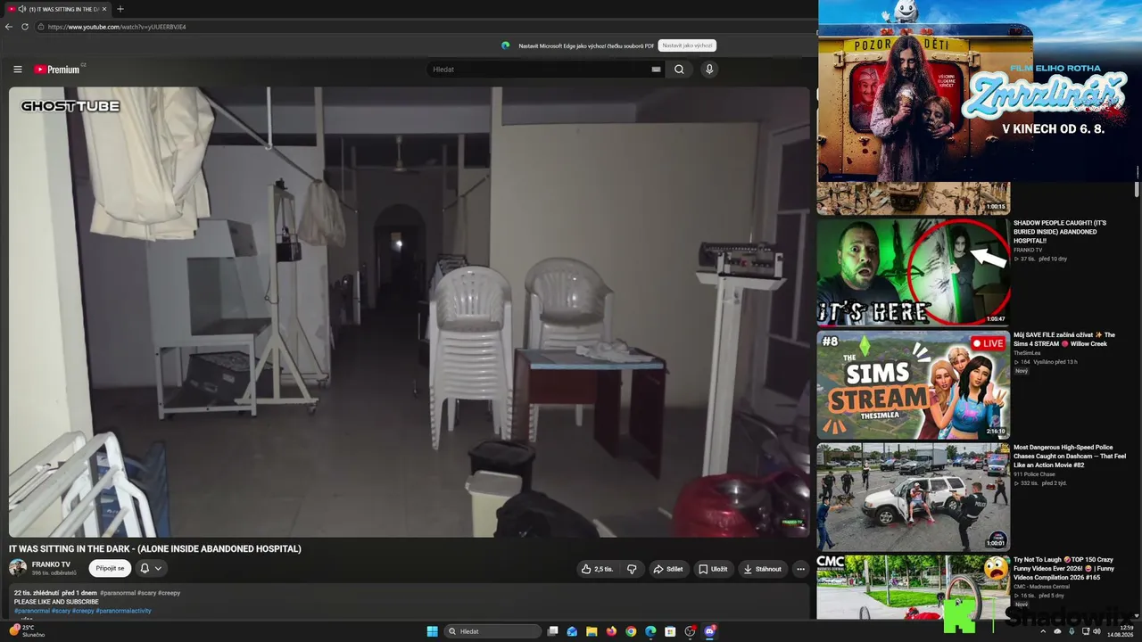
Task: Click the page vertical scrollbar
Action: click(1137, 189)
